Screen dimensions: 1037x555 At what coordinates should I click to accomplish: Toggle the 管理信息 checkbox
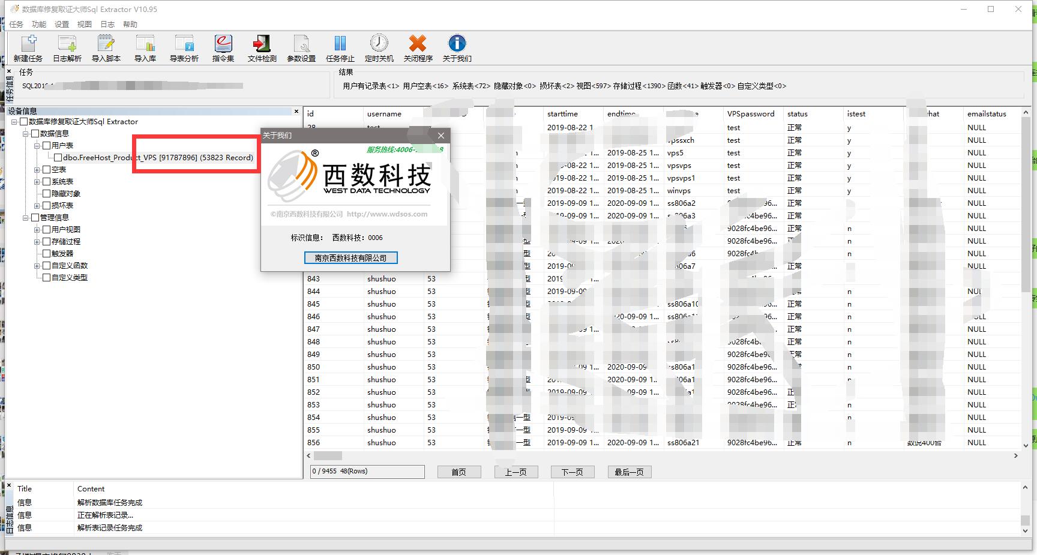(35, 218)
